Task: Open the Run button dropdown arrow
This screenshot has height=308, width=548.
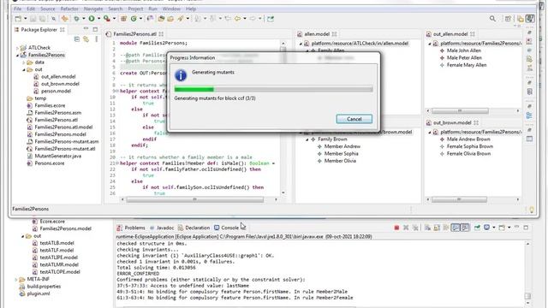Action: pos(99,19)
